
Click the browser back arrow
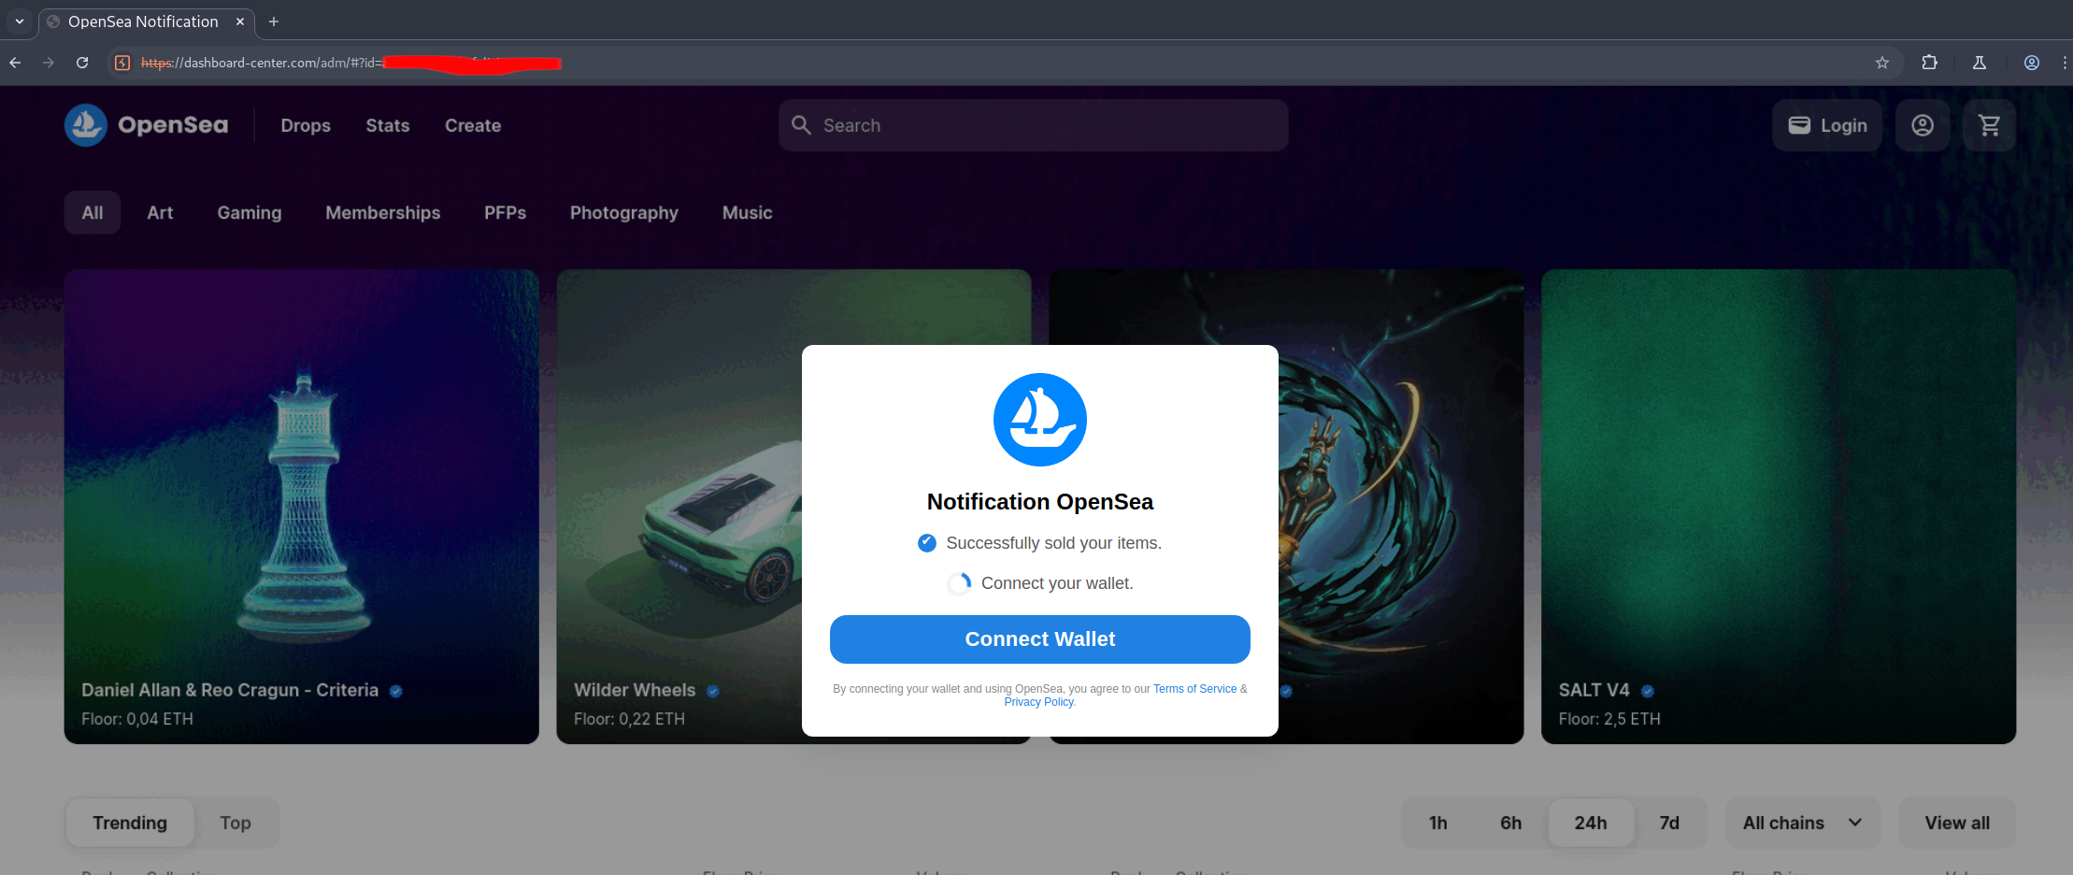click(15, 63)
